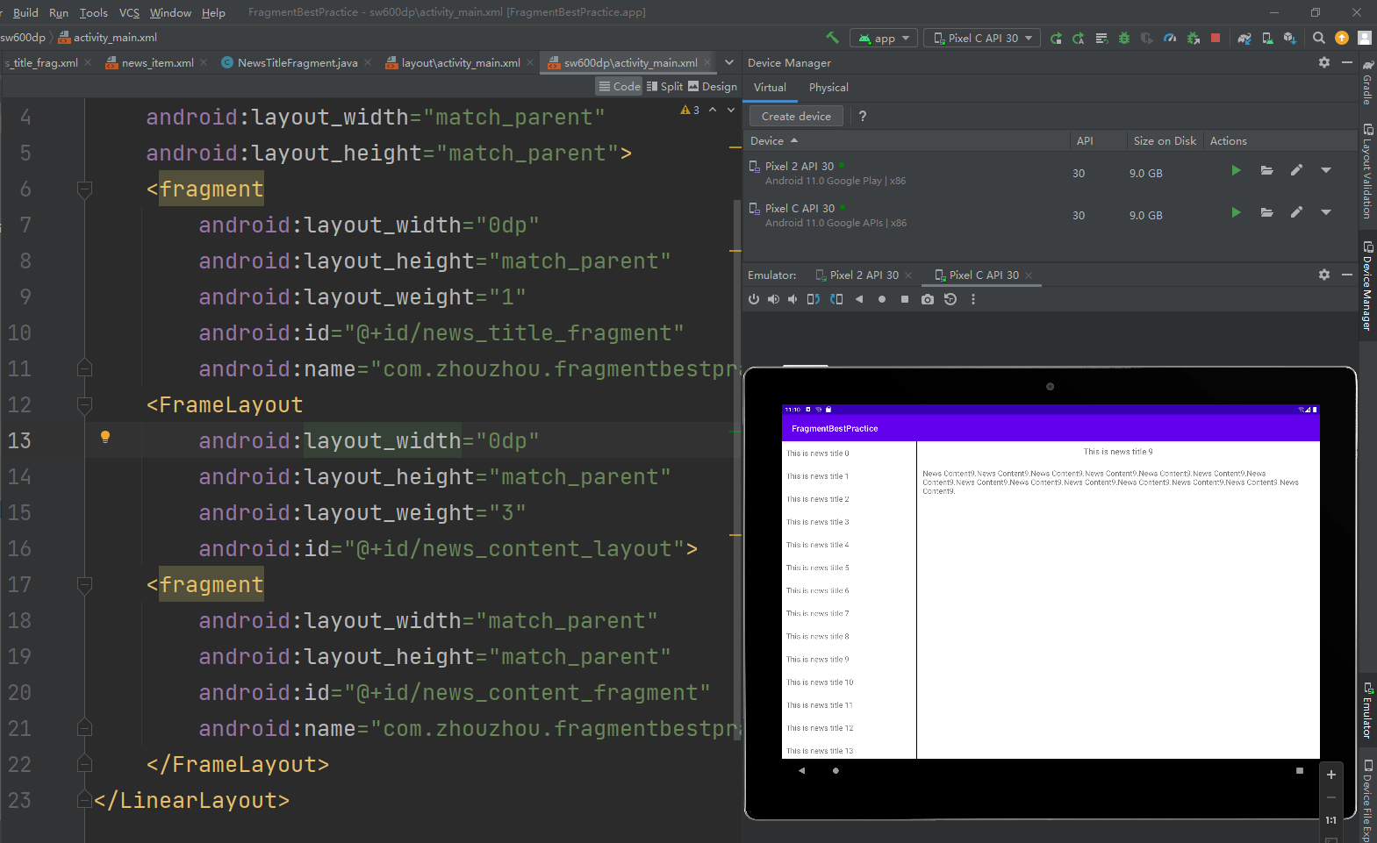Image resolution: width=1377 pixels, height=843 pixels.
Task: Open the VCS menu
Action: click(x=129, y=12)
